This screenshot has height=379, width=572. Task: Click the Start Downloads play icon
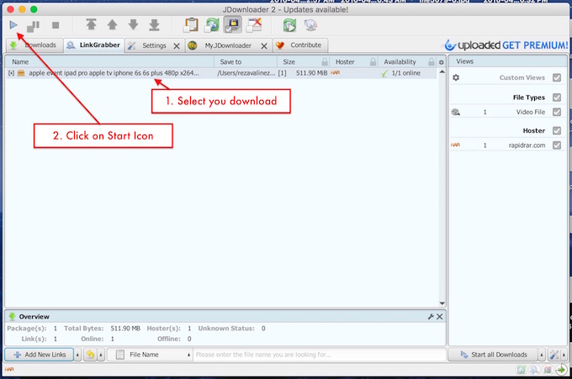point(13,25)
